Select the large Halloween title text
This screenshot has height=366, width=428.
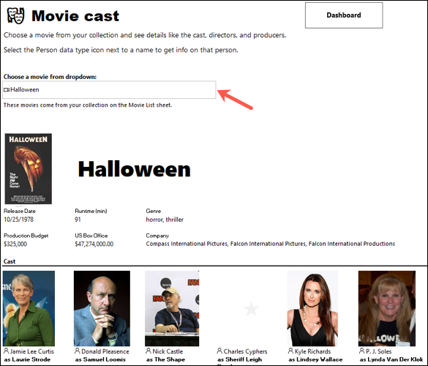point(135,169)
